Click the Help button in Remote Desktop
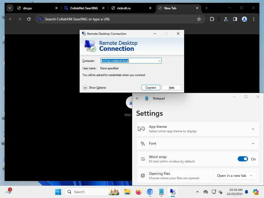The image size is (264, 198). [171, 88]
